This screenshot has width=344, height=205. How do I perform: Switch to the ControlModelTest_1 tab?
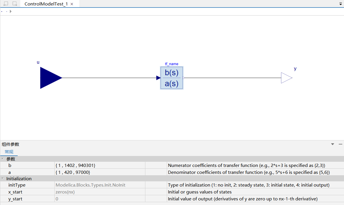(46, 4)
